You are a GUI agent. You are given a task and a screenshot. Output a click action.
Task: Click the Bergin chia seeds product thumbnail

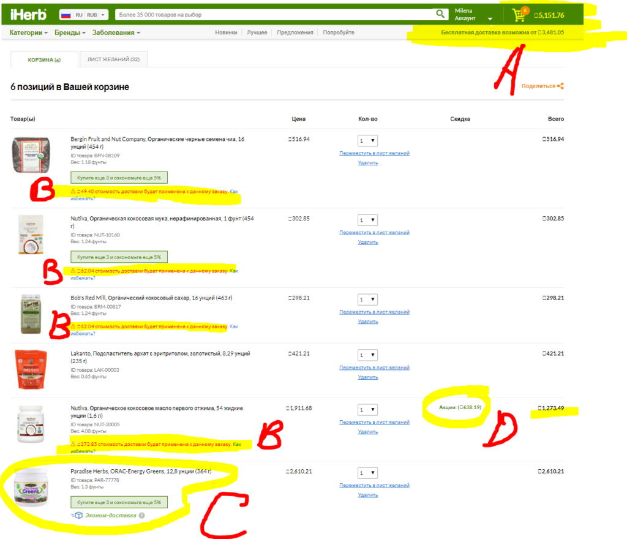coord(31,155)
